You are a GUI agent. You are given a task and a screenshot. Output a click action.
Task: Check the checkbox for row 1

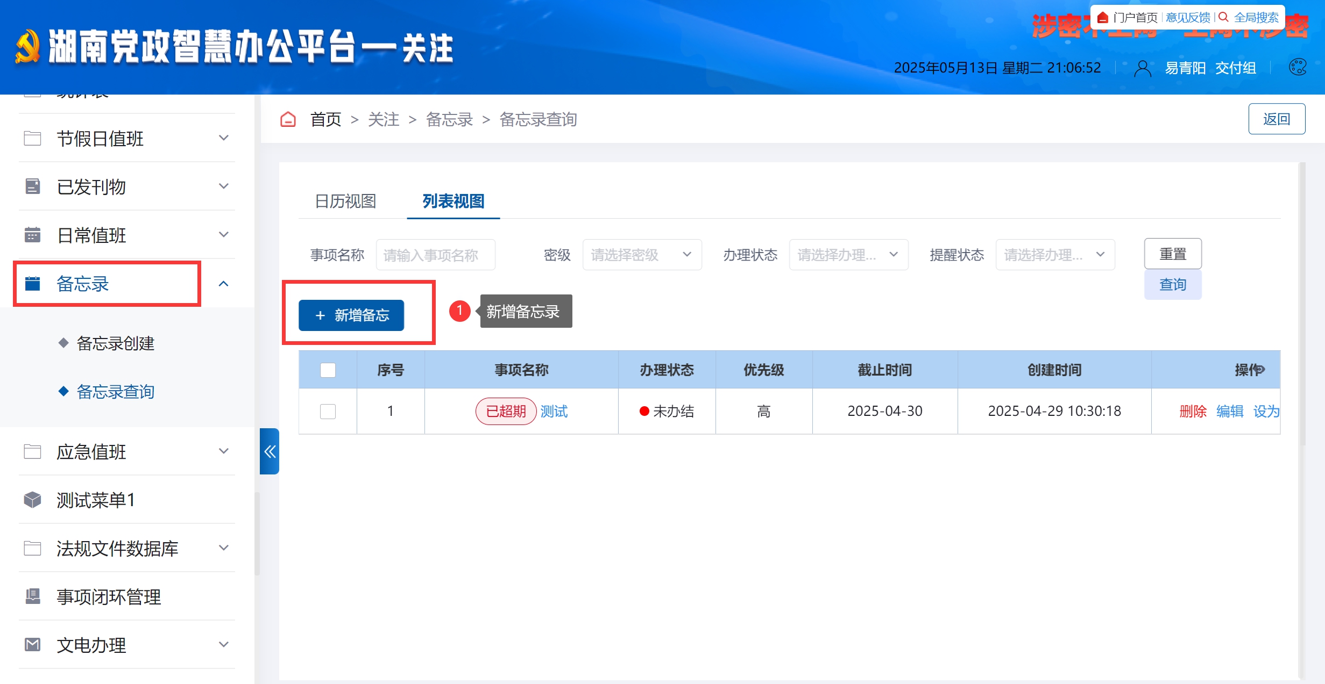[328, 411]
